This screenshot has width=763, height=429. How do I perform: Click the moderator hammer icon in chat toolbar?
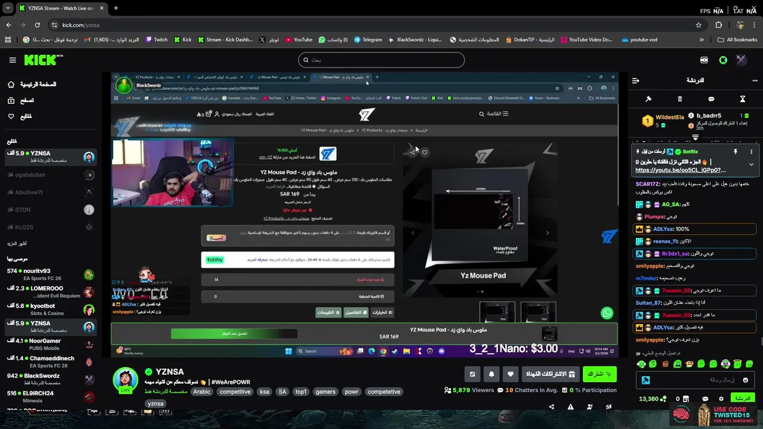(649, 99)
